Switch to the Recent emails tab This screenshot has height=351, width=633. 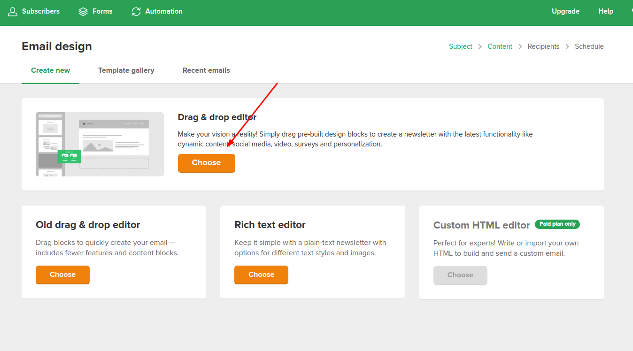pyautogui.click(x=206, y=70)
